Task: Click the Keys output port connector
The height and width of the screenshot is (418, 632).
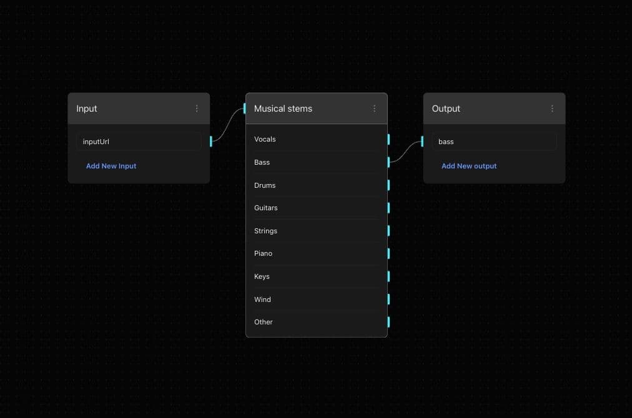Action: (x=388, y=276)
